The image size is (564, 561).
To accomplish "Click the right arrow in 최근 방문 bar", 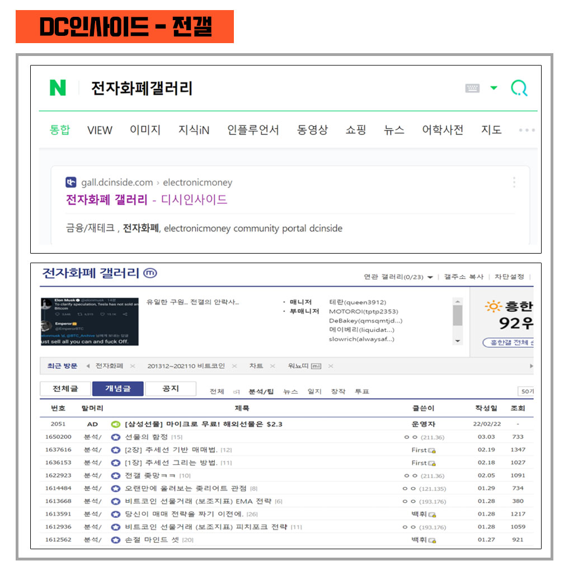I will 532,366.
